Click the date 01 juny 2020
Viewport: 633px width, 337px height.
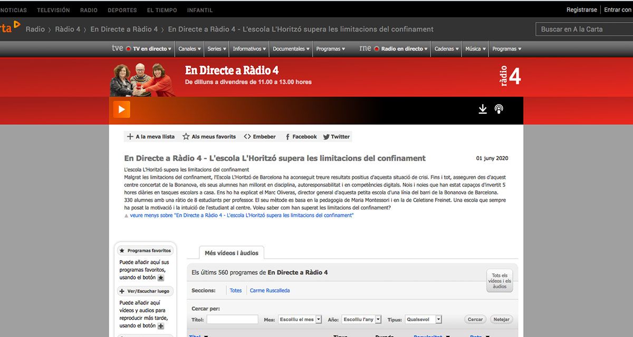point(492,158)
